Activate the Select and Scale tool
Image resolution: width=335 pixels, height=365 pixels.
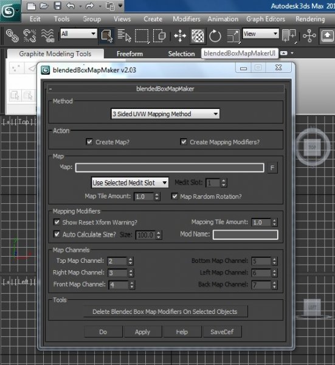(x=233, y=36)
